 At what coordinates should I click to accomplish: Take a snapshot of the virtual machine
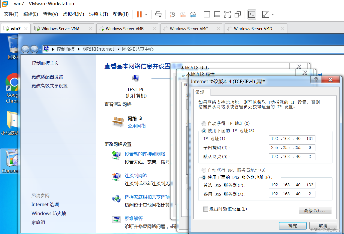pos(172,14)
